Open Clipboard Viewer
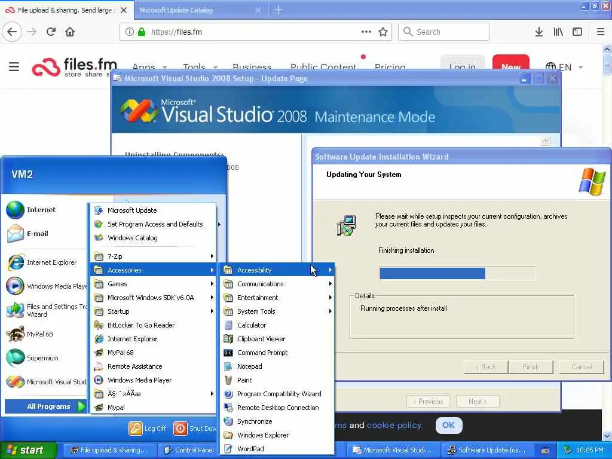This screenshot has width=612, height=459. (277, 339)
